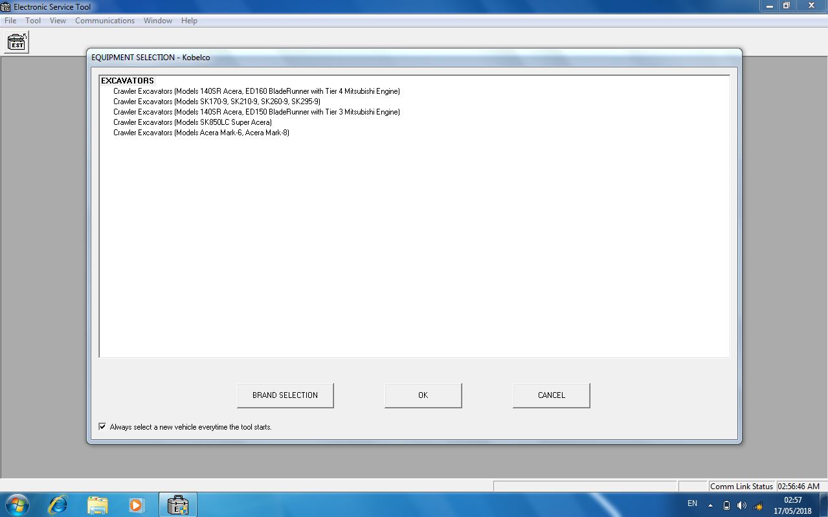
Task: Open Windows Explorer folder on taskbar
Action: (x=97, y=505)
